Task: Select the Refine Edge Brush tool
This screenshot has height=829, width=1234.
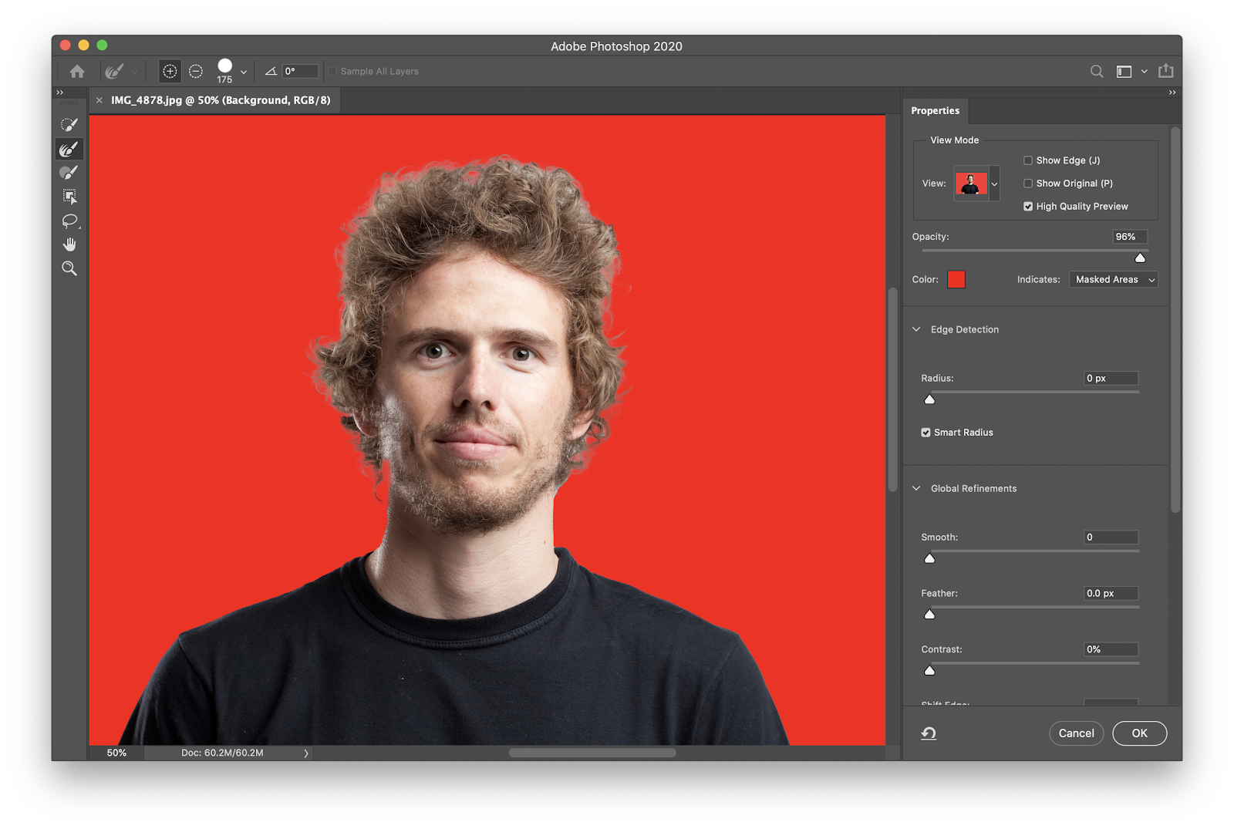Action: (x=69, y=149)
